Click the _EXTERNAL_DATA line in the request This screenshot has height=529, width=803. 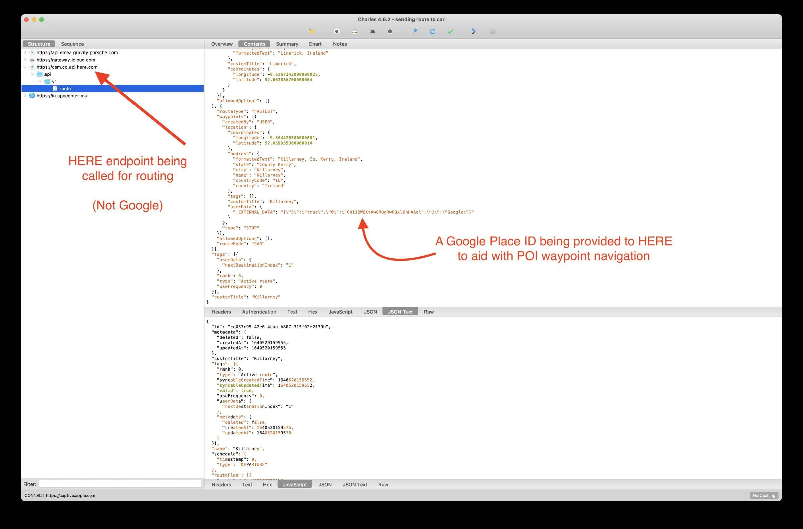click(353, 212)
